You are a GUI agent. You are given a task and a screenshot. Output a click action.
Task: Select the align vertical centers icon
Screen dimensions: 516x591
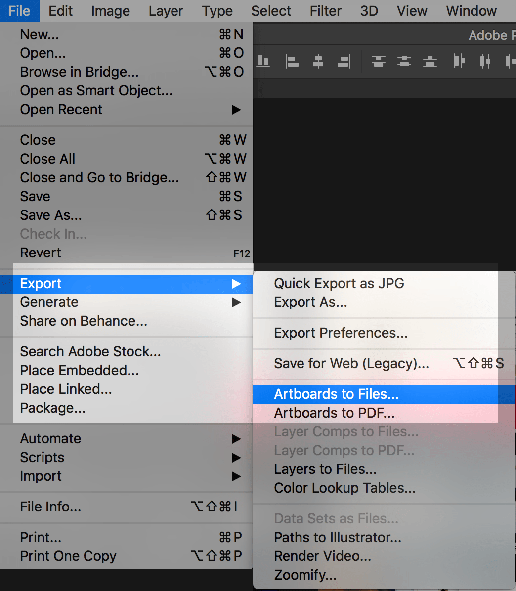click(x=404, y=61)
